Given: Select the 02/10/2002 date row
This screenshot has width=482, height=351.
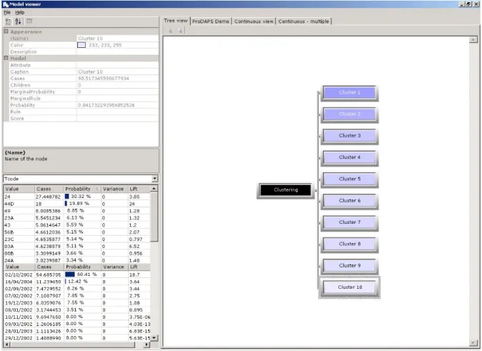Looking at the screenshot, I should pyautogui.click(x=77, y=275).
